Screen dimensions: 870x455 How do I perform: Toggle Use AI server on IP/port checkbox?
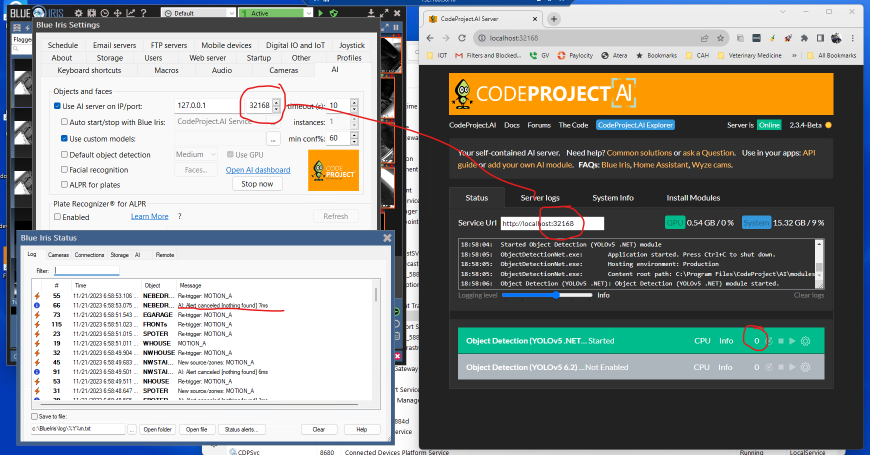click(x=57, y=106)
